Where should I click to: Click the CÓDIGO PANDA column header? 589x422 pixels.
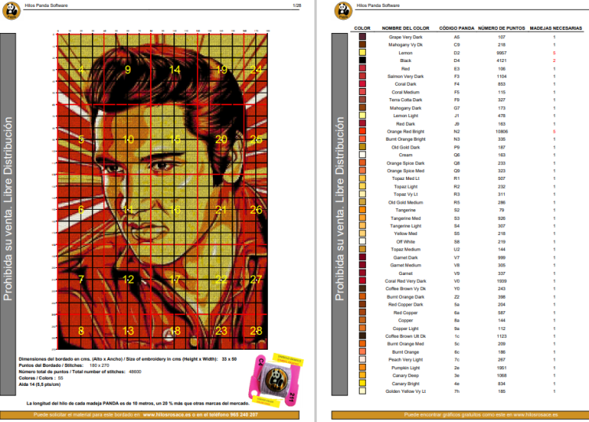pos(456,28)
